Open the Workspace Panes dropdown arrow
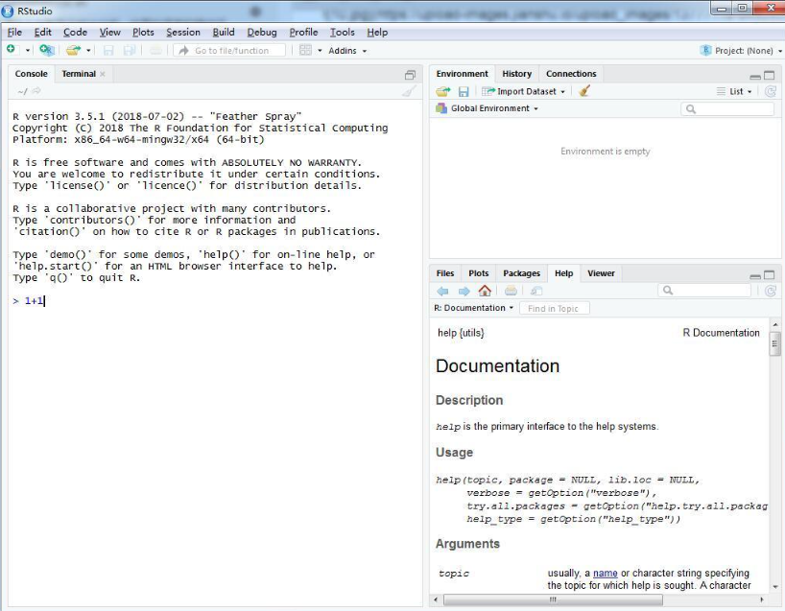The height and width of the screenshot is (611, 785). [x=320, y=51]
